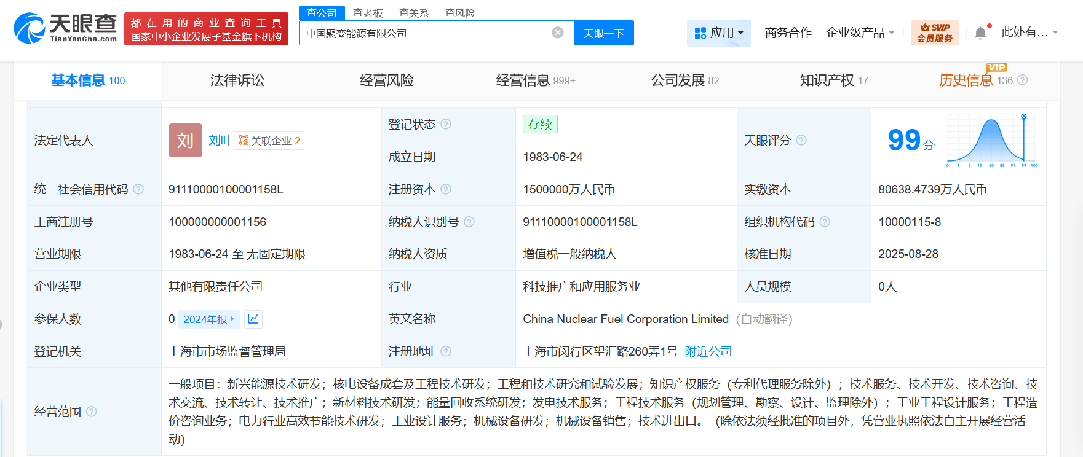
Task: Click the 附近公司 link
Action: point(708,351)
